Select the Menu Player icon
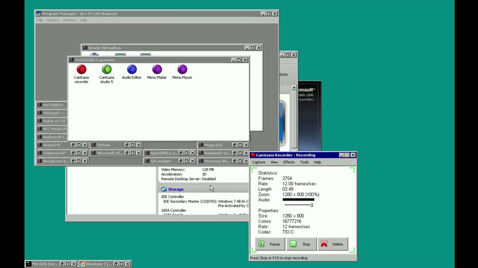 pyautogui.click(x=182, y=72)
